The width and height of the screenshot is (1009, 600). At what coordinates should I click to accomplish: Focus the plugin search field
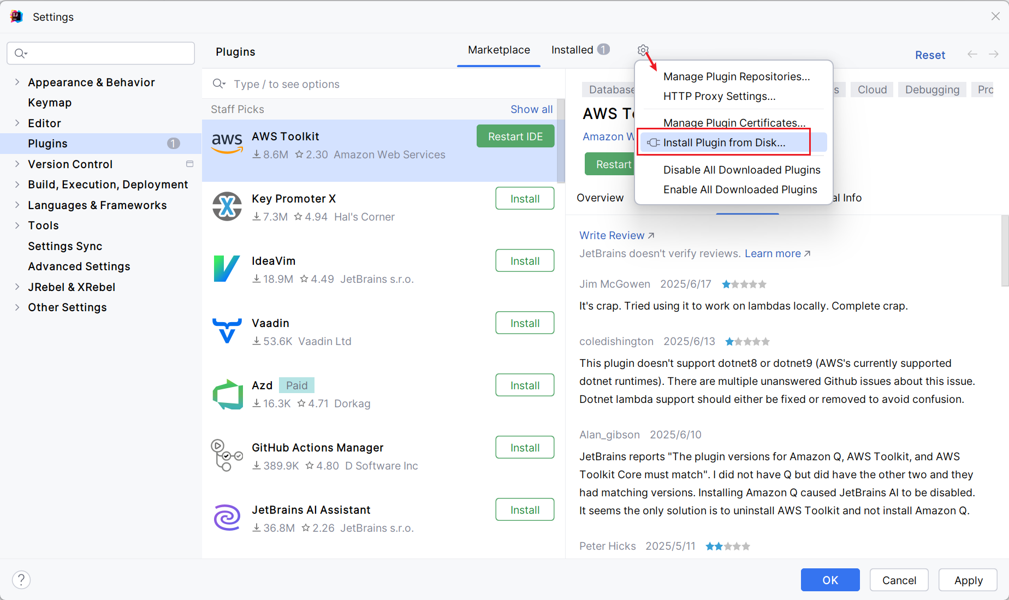click(x=383, y=84)
